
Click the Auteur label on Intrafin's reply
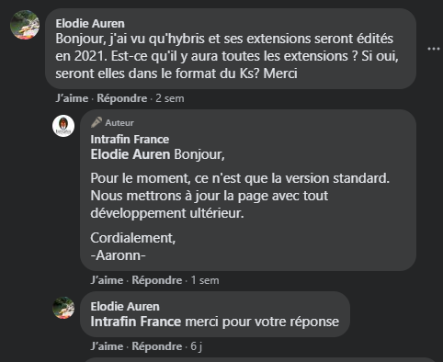119,123
